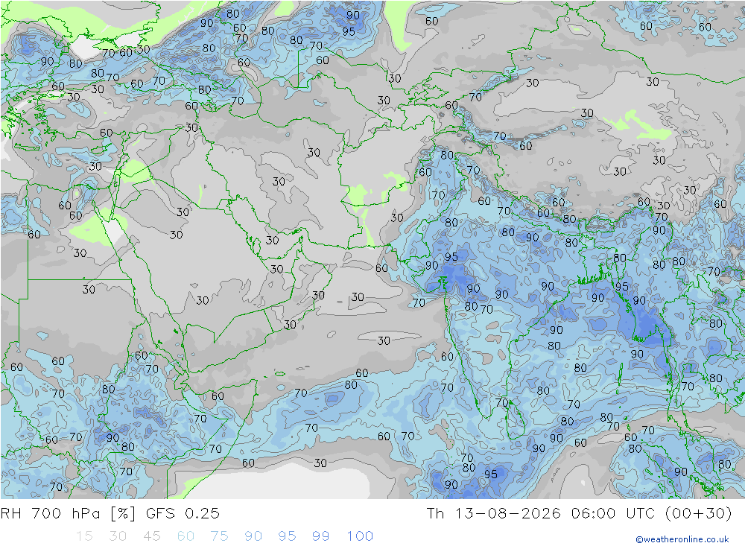Click legend value '99'
Screen dimensions: 745x546
(320, 536)
